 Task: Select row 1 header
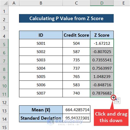pos(4,10)
